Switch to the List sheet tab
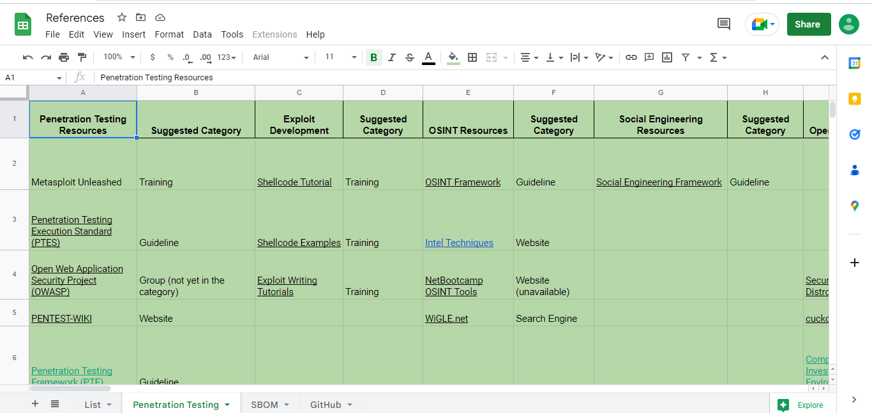The width and height of the screenshot is (872, 413). (x=98, y=405)
